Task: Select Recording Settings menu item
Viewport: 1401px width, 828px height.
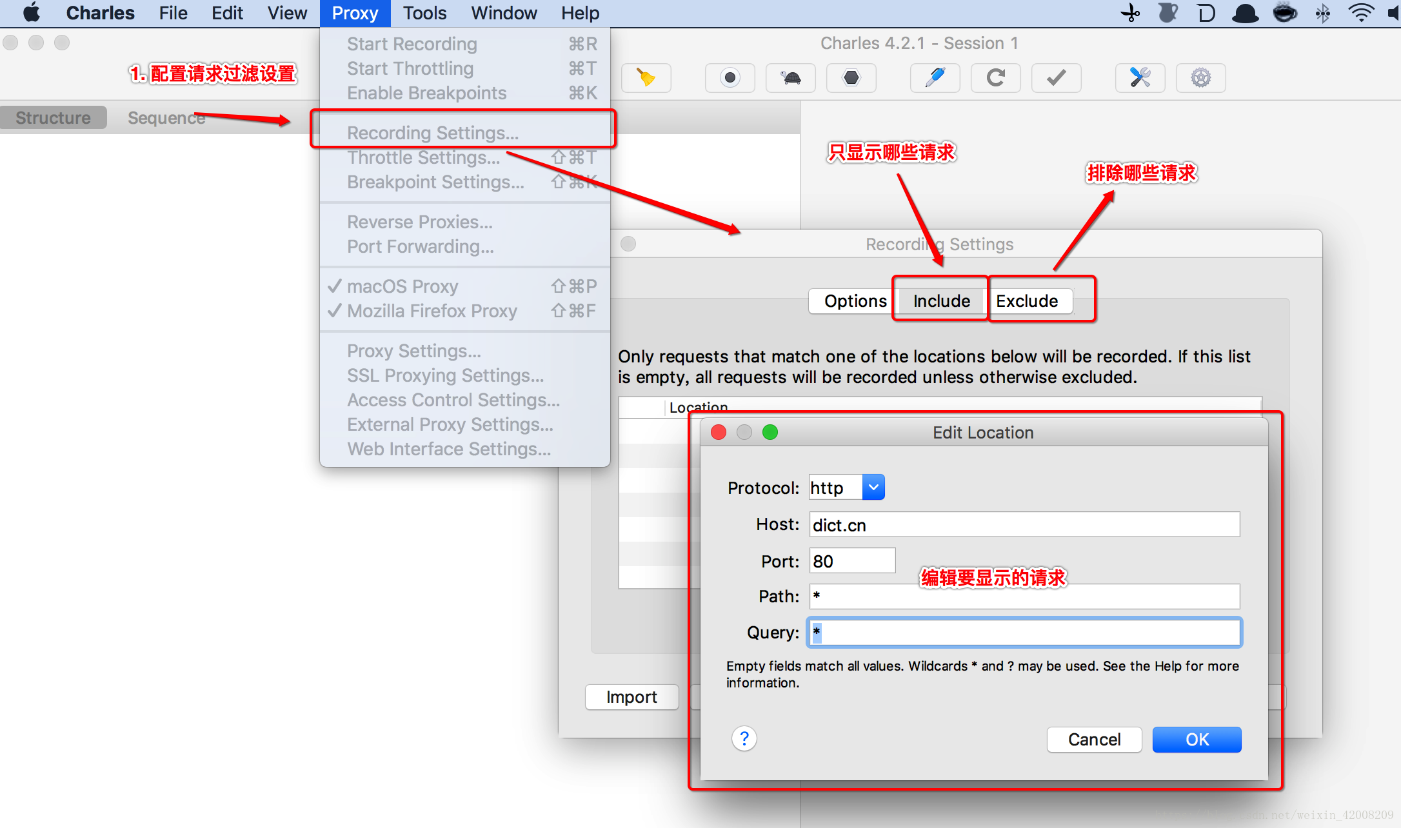Action: tap(464, 132)
